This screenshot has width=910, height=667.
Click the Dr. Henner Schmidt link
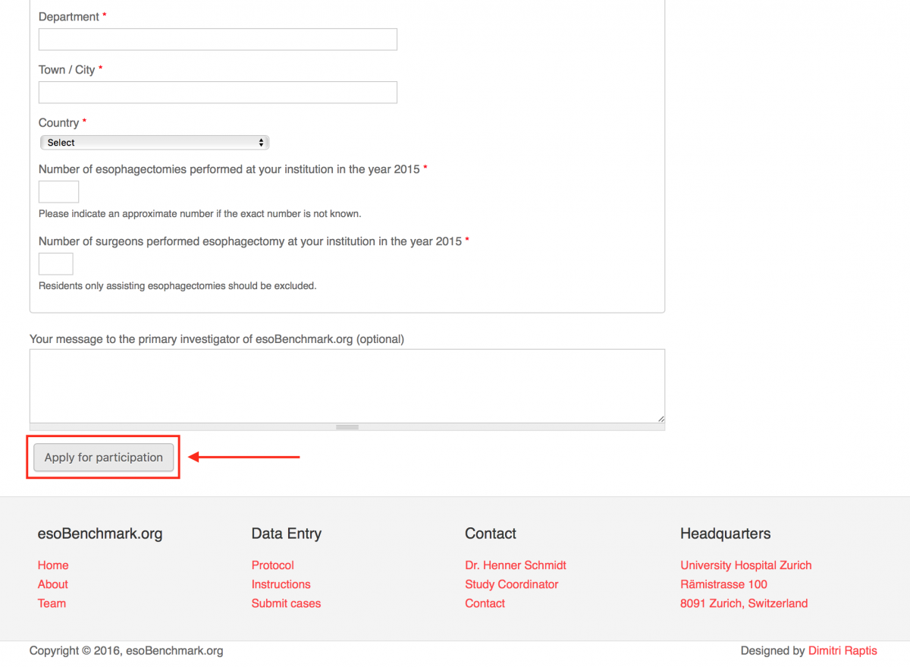(x=515, y=565)
